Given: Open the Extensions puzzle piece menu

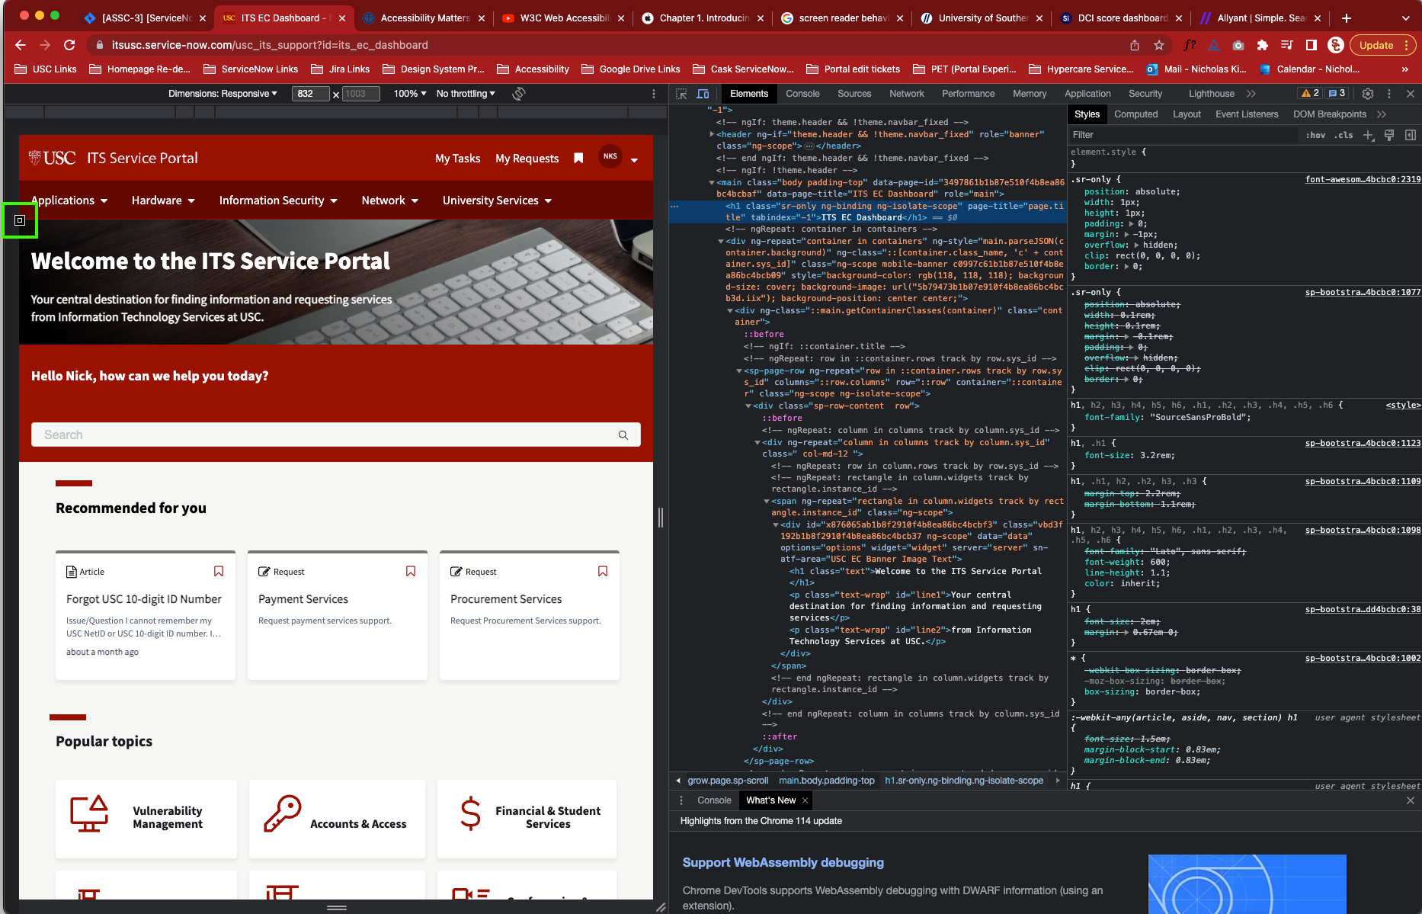Looking at the screenshot, I should click(1263, 45).
